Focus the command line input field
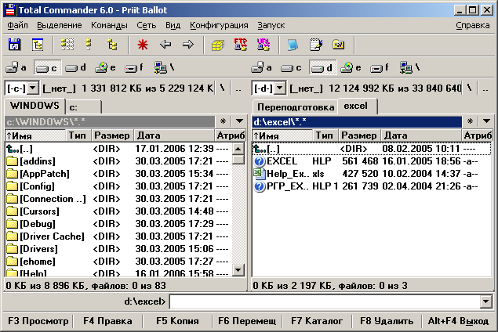 [325, 301]
